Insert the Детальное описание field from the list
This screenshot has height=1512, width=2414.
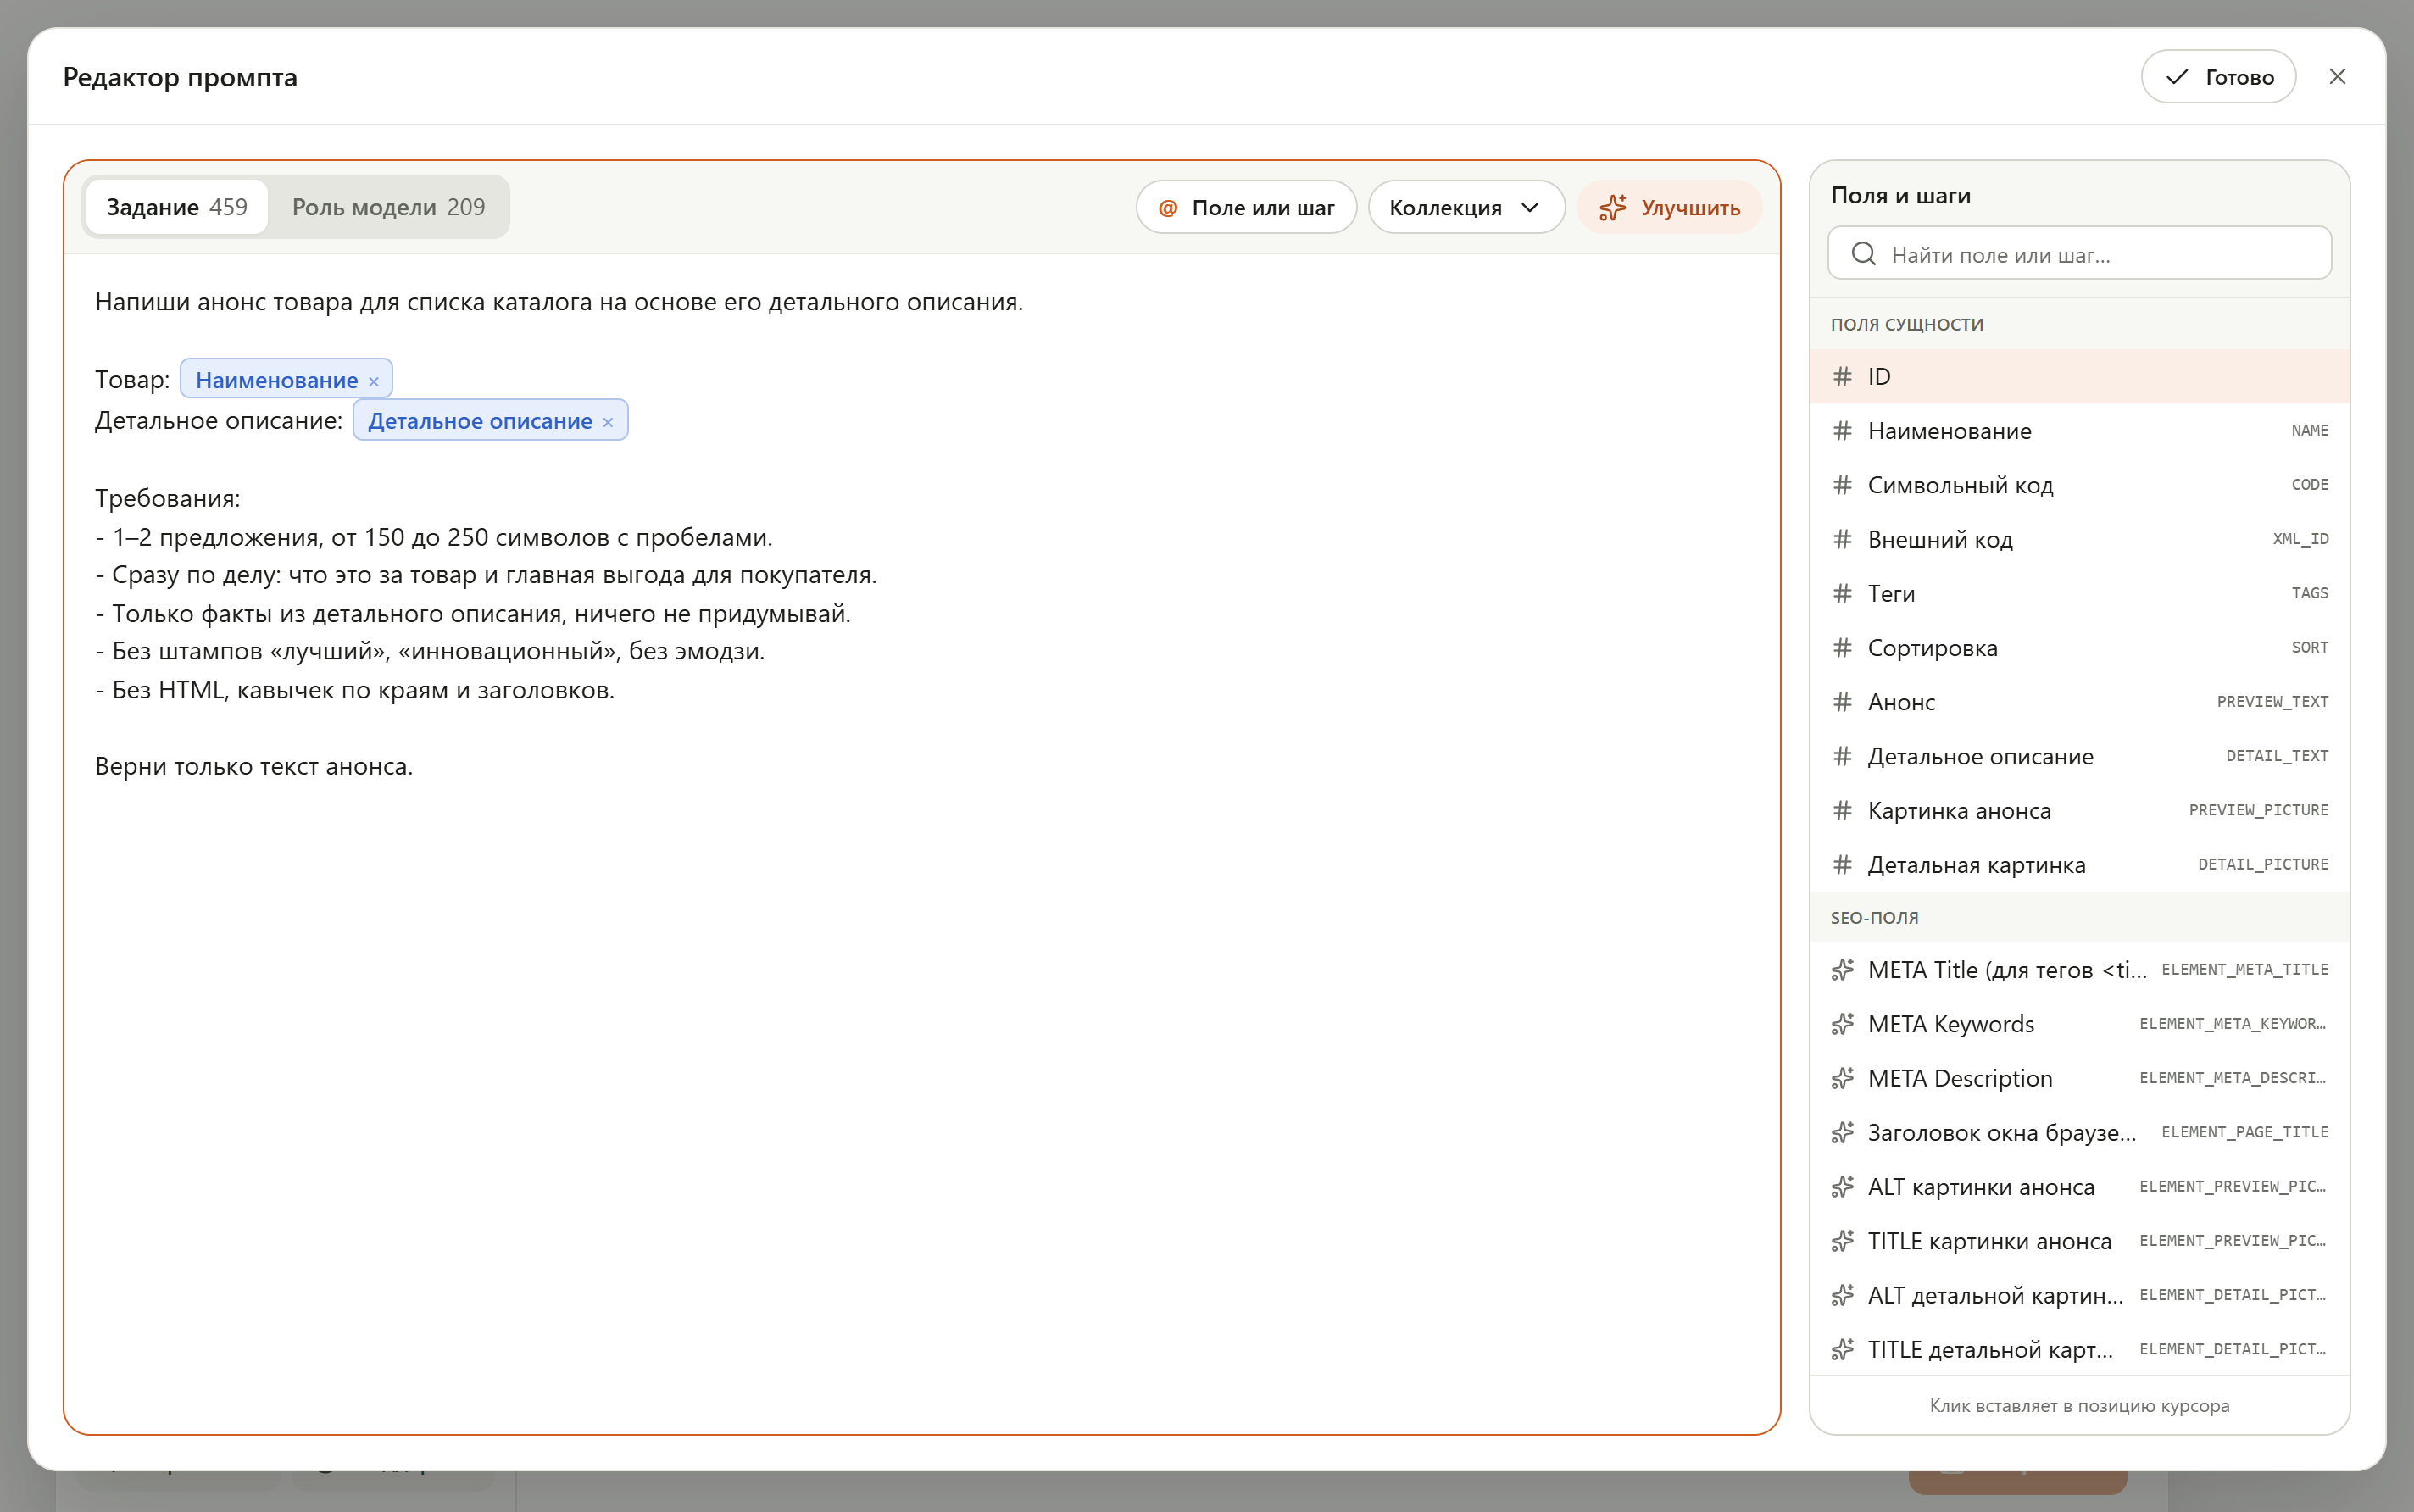[x=2079, y=757]
